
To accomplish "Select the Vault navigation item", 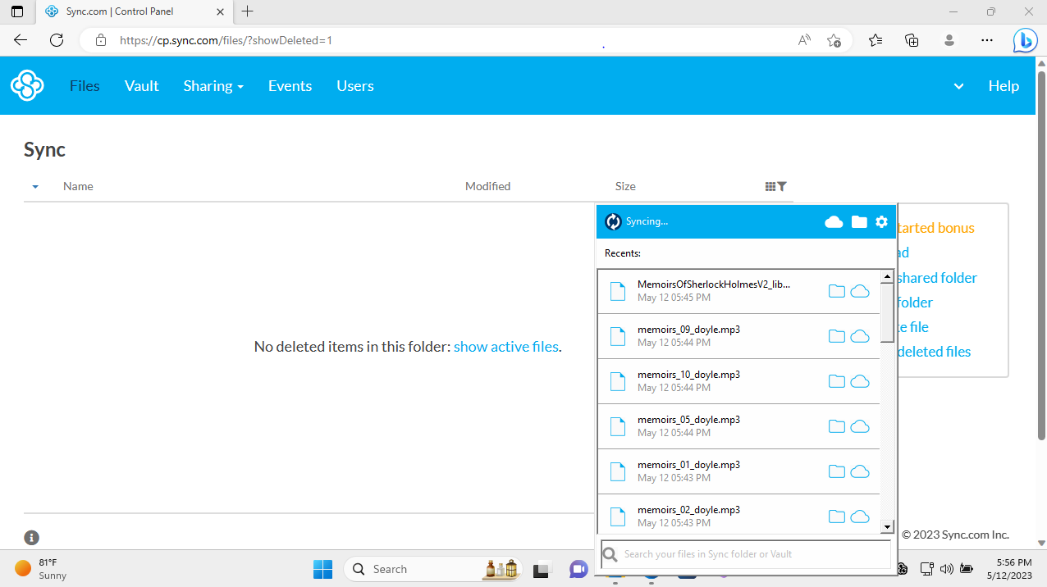I will tap(141, 85).
